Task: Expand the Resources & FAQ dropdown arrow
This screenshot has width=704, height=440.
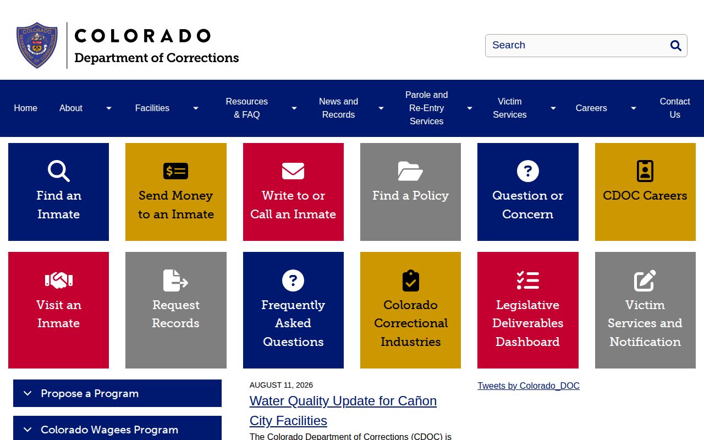Action: (x=294, y=108)
